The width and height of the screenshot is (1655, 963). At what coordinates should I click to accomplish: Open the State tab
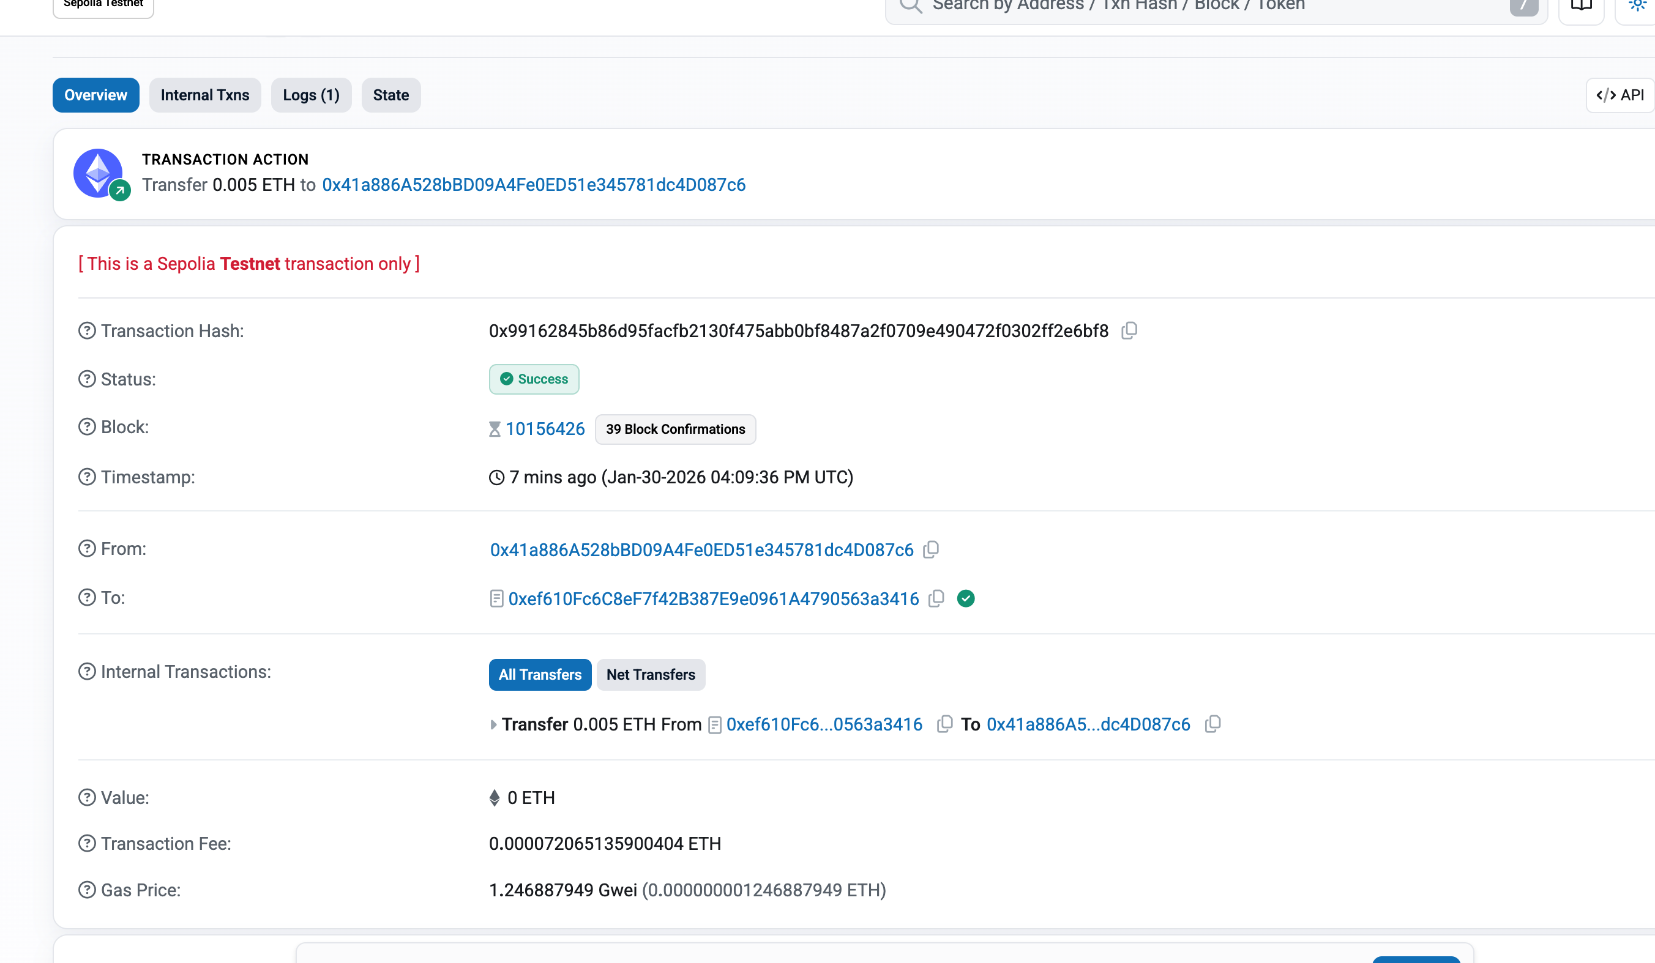(390, 95)
